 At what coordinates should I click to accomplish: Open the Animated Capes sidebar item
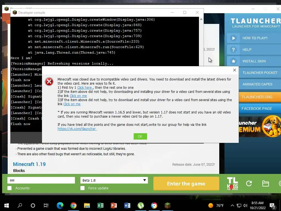click(260, 84)
